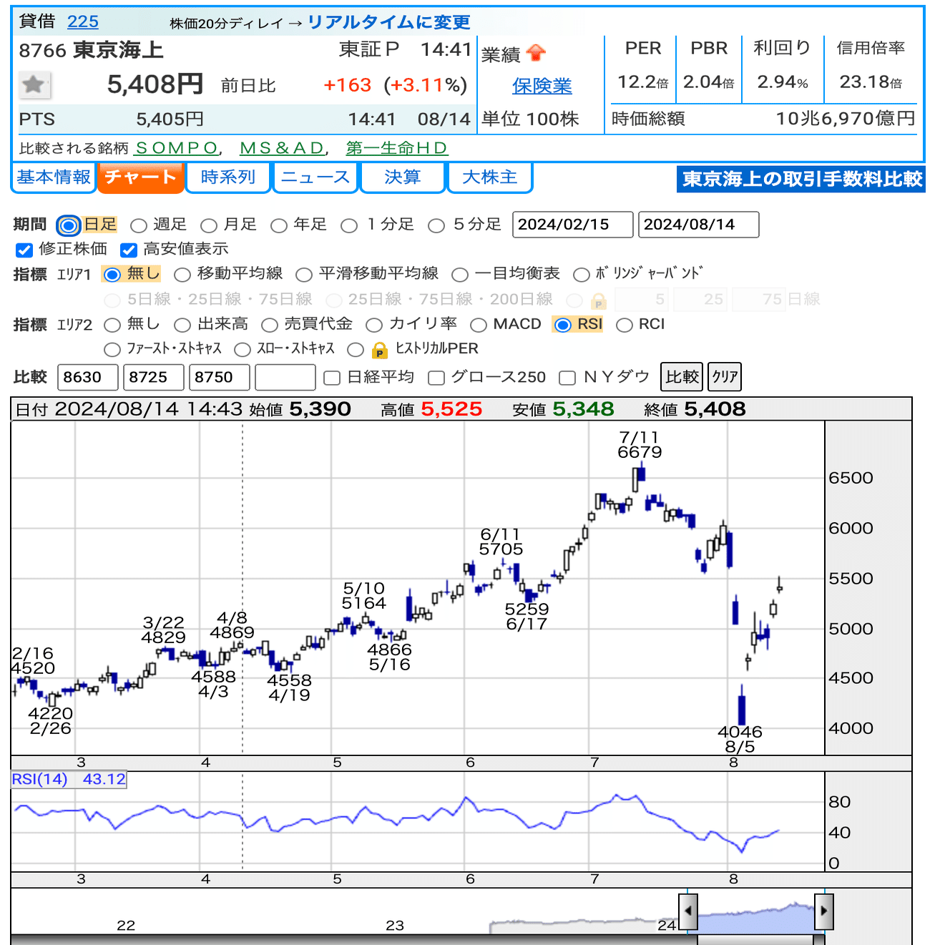This screenshot has height=945, width=945.
Task: Click RSI(14) 43.12 label
Action: (69, 779)
